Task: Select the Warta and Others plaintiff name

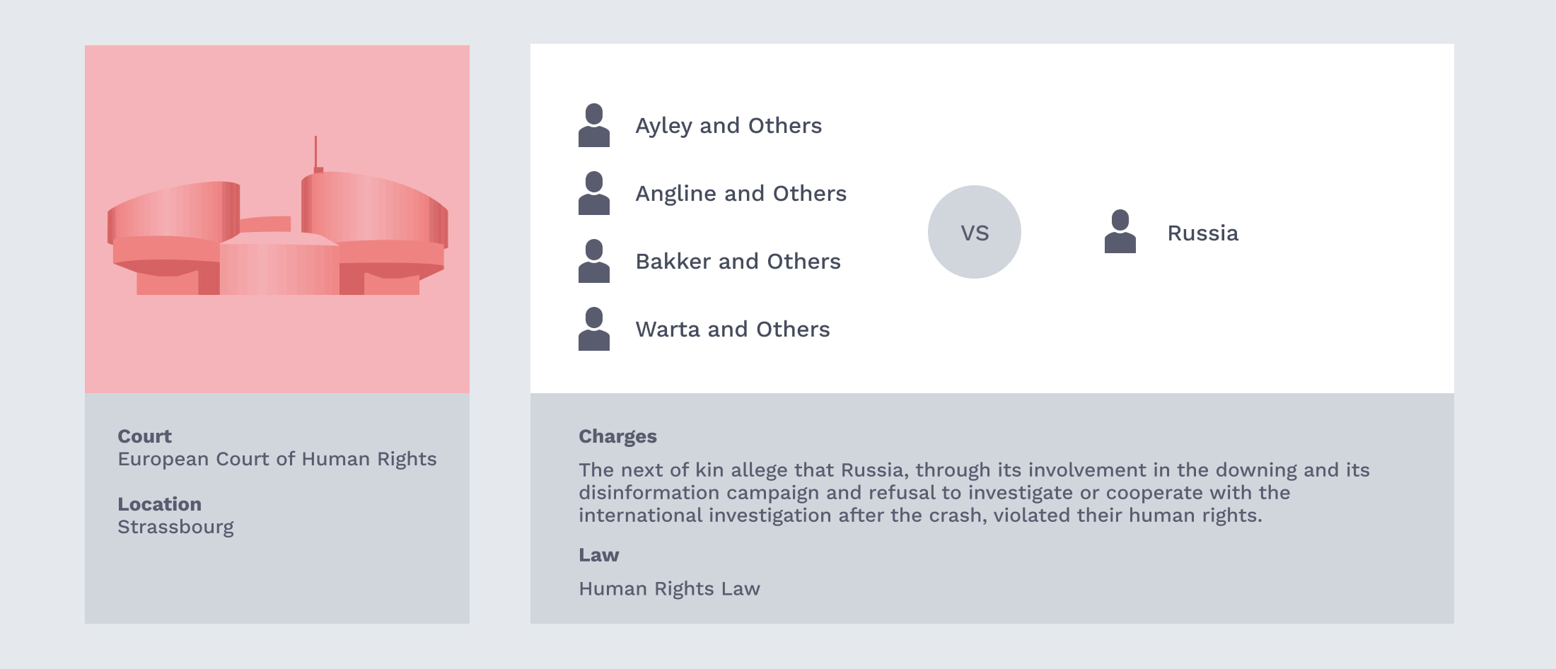Action: click(x=732, y=329)
